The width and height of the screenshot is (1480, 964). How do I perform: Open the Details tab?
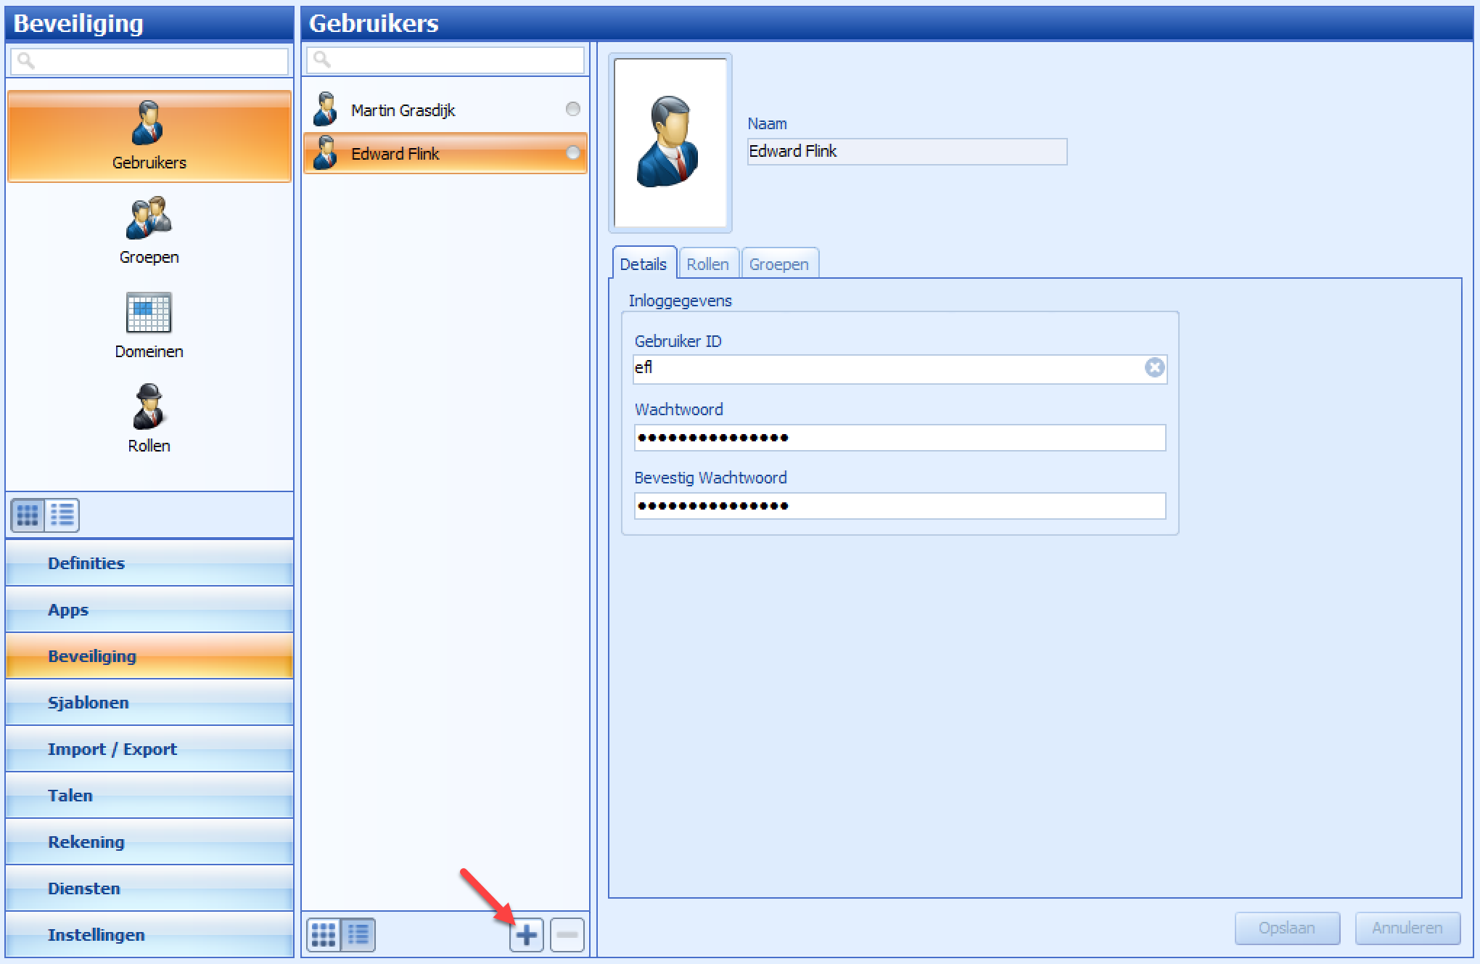(644, 264)
